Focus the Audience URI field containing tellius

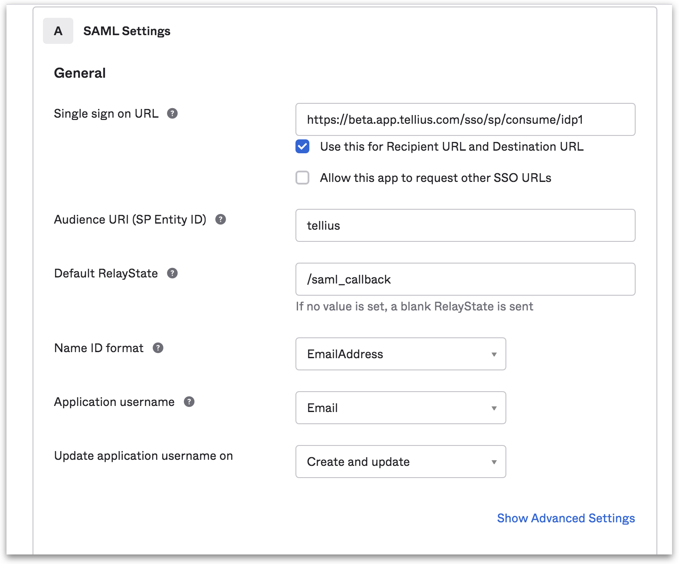tap(465, 226)
